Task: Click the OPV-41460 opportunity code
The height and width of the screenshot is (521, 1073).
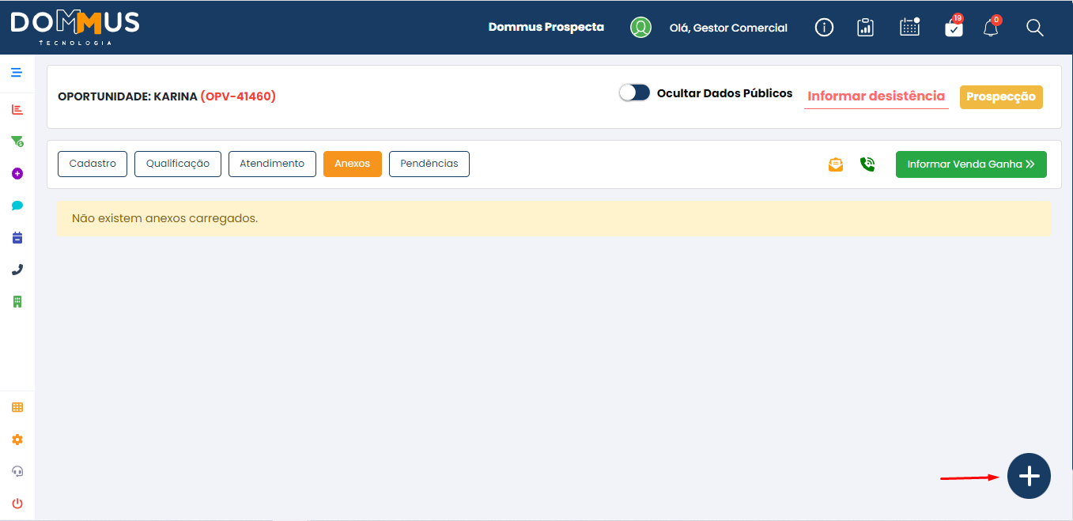Action: point(238,96)
